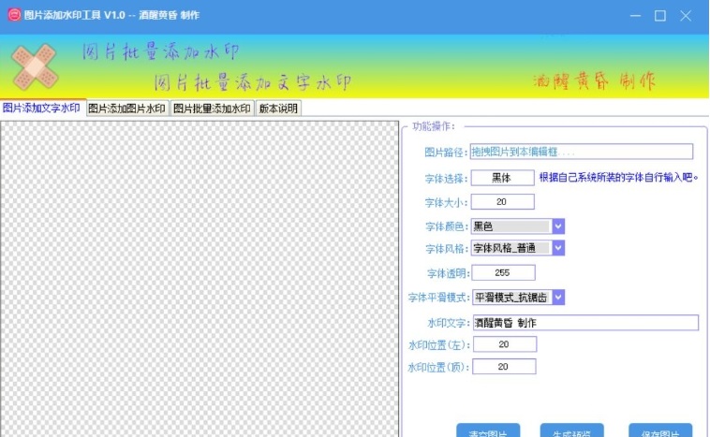Click the window title 图片添加水印工具 V1.0

point(75,15)
